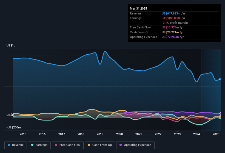Click the US$617.823m revenue value
This screenshot has width=225, height=153.
pyautogui.click(x=171, y=13)
